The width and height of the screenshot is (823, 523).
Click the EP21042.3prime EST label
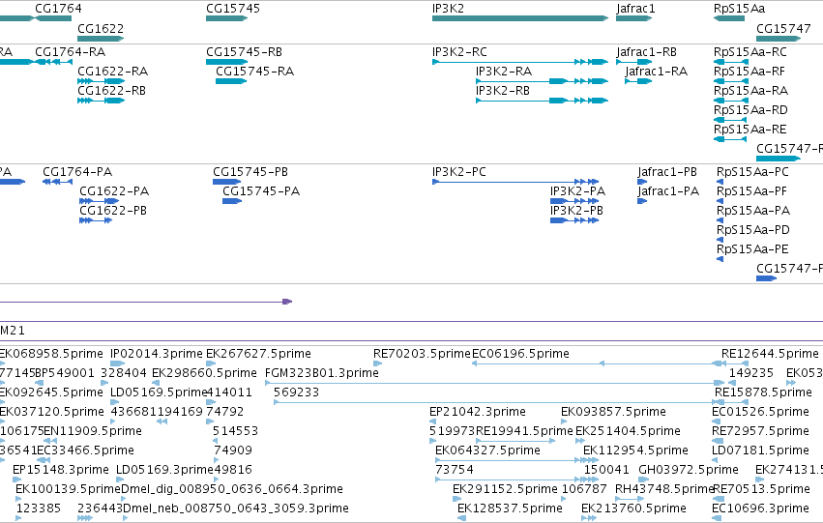[x=478, y=412]
